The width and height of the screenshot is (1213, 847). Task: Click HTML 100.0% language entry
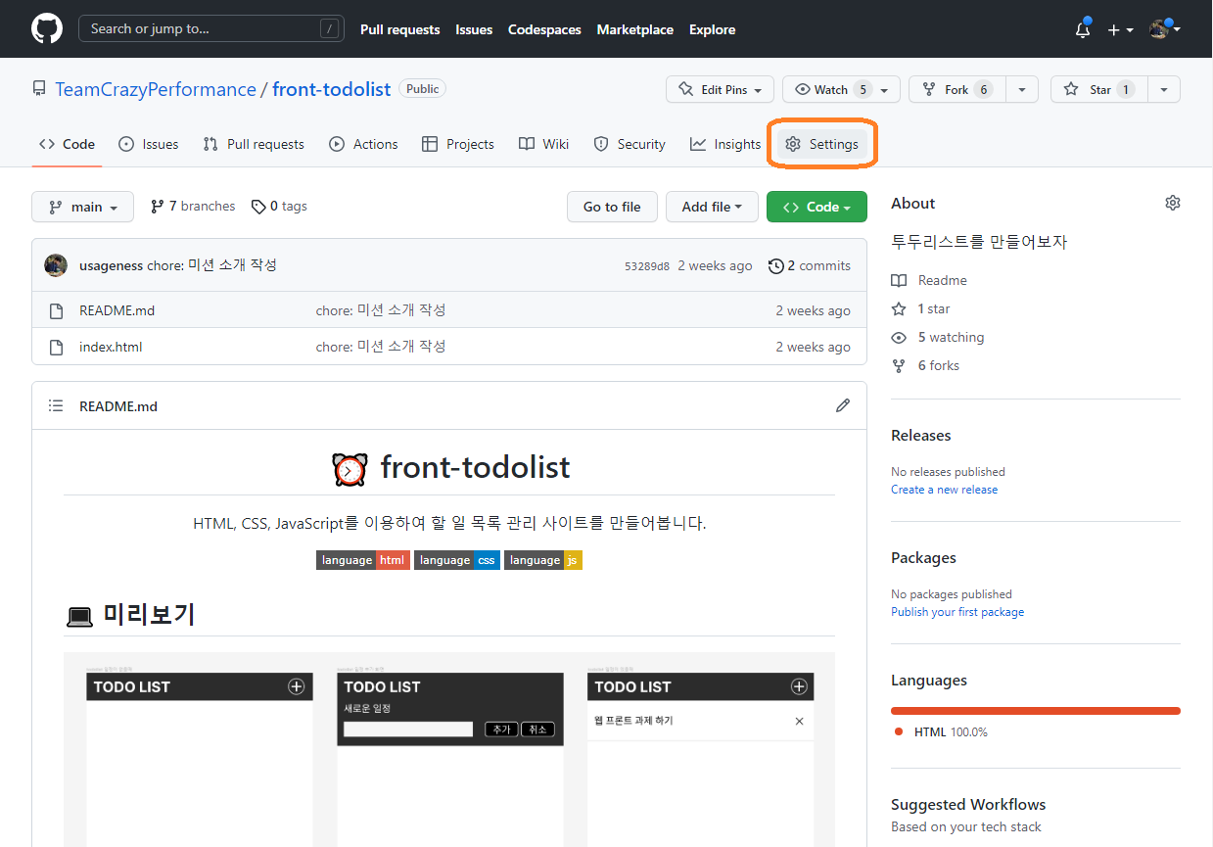coord(941,731)
